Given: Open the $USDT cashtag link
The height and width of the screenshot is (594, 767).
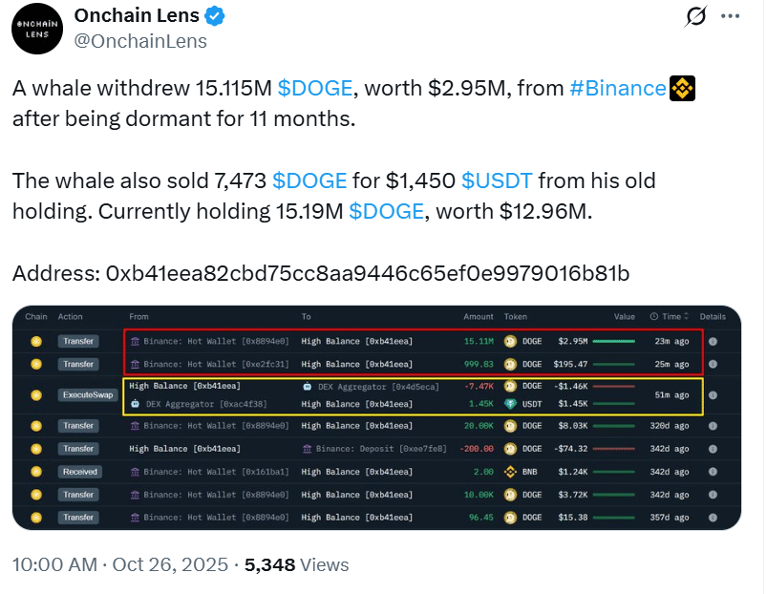Looking at the screenshot, I should 497,180.
